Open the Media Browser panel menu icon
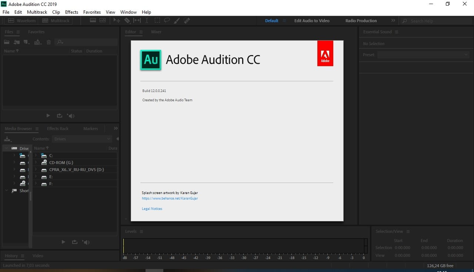Image resolution: width=474 pixels, height=272 pixels. click(x=37, y=129)
